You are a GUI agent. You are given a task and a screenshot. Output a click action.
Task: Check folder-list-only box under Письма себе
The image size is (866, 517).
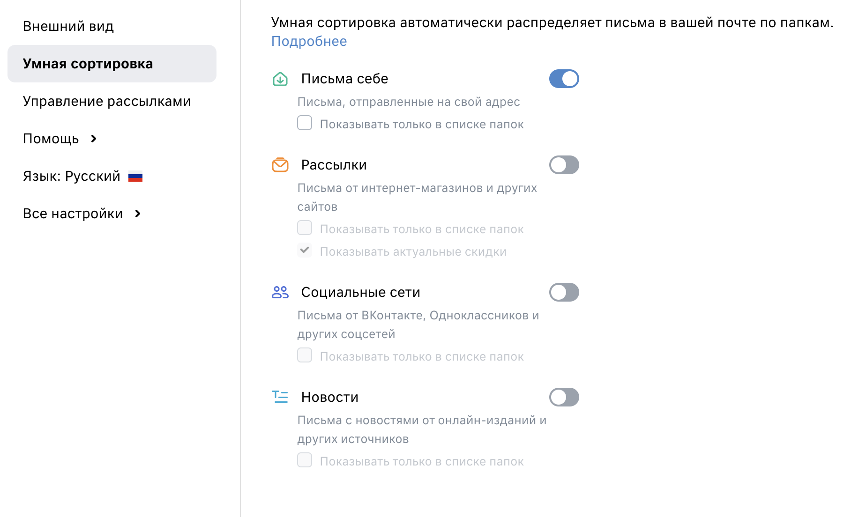click(305, 123)
